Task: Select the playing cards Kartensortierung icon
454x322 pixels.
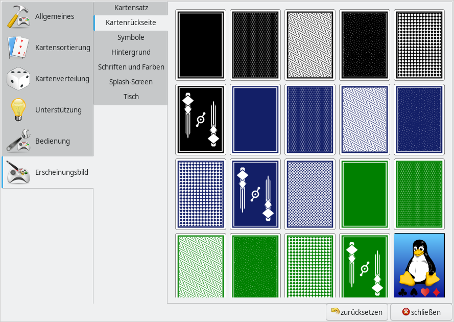Action: (x=19, y=48)
